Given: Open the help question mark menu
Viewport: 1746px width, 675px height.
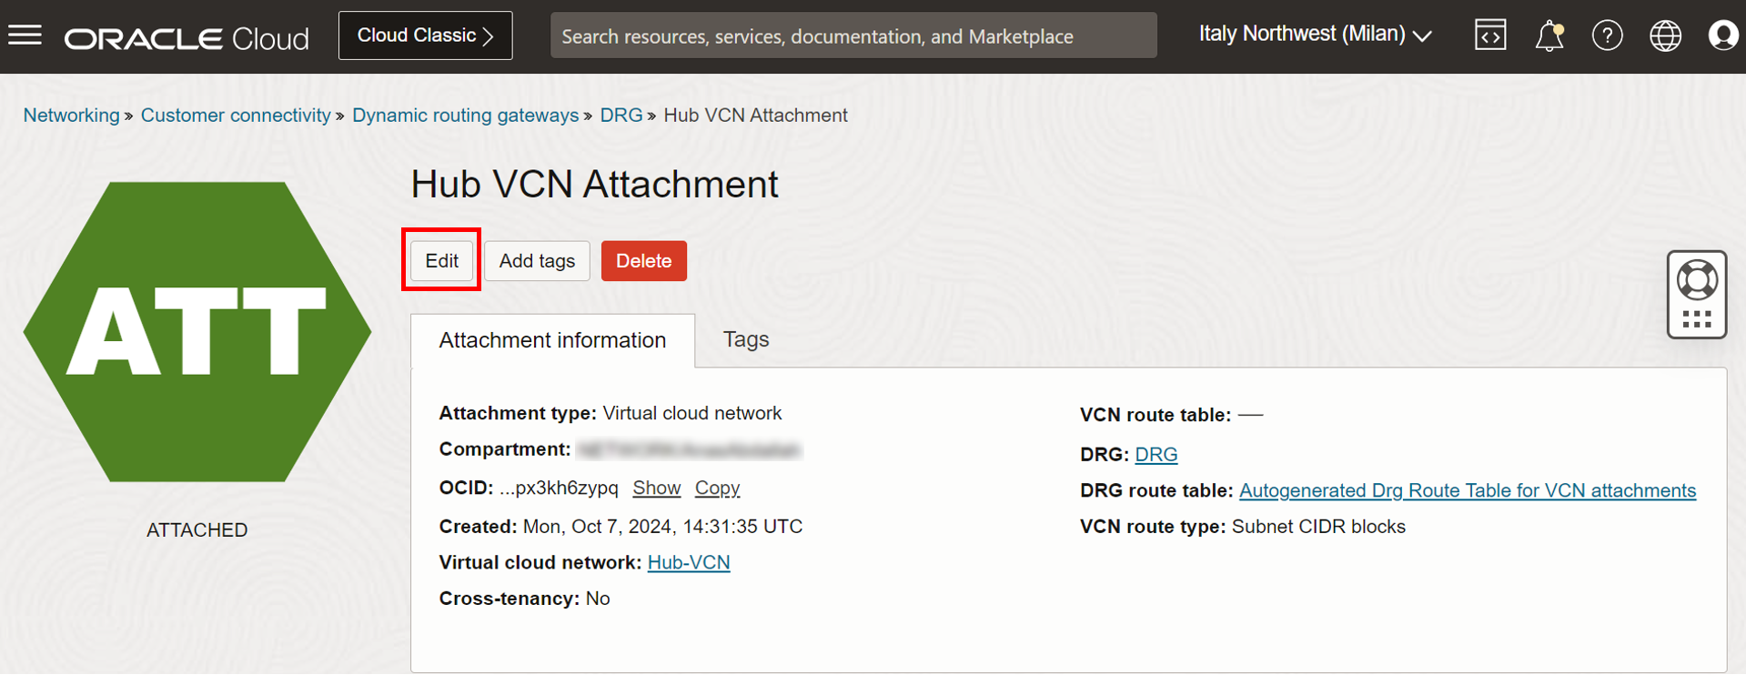Looking at the screenshot, I should (x=1608, y=35).
